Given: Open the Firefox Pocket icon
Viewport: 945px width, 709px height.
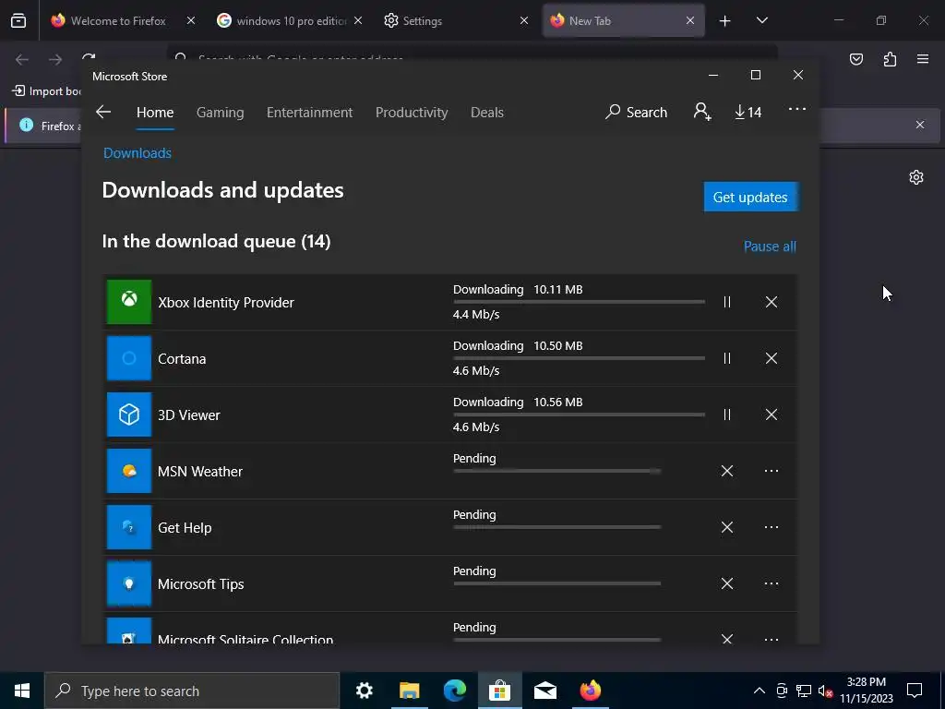Looking at the screenshot, I should tap(855, 59).
